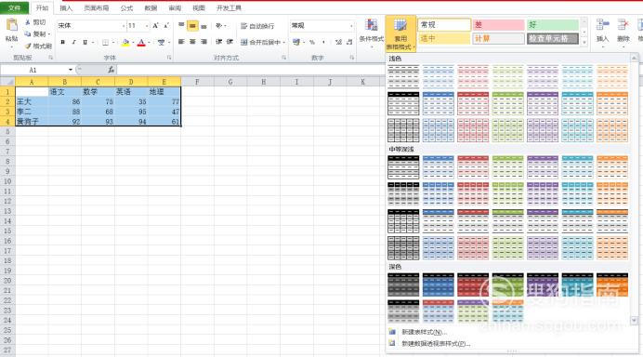
Task: Expand the Name Box A1 dropdown arrow
Action: pyautogui.click(x=71, y=70)
